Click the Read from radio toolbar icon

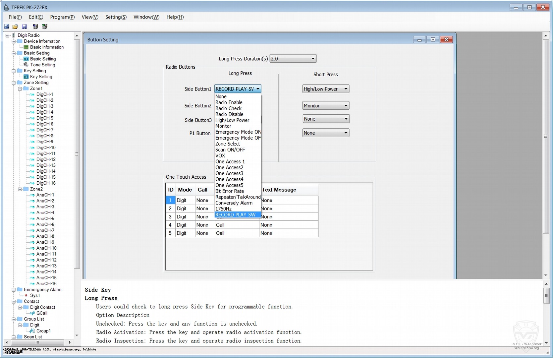pyautogui.click(x=35, y=27)
